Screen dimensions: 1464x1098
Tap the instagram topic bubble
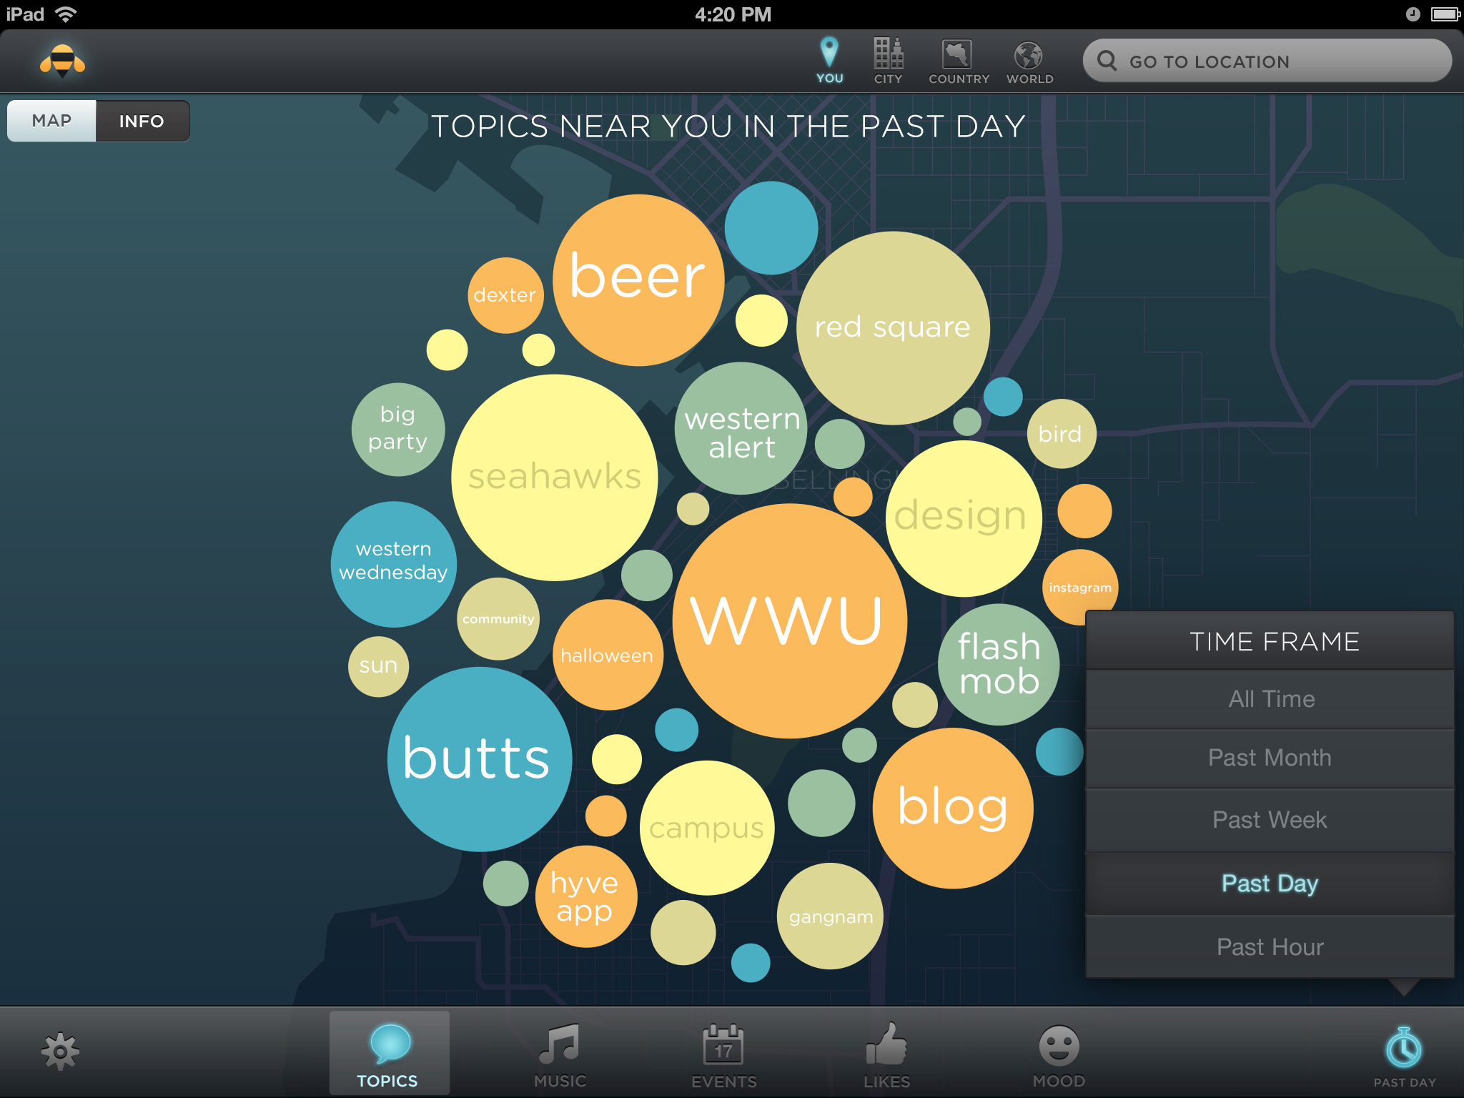click(1080, 587)
